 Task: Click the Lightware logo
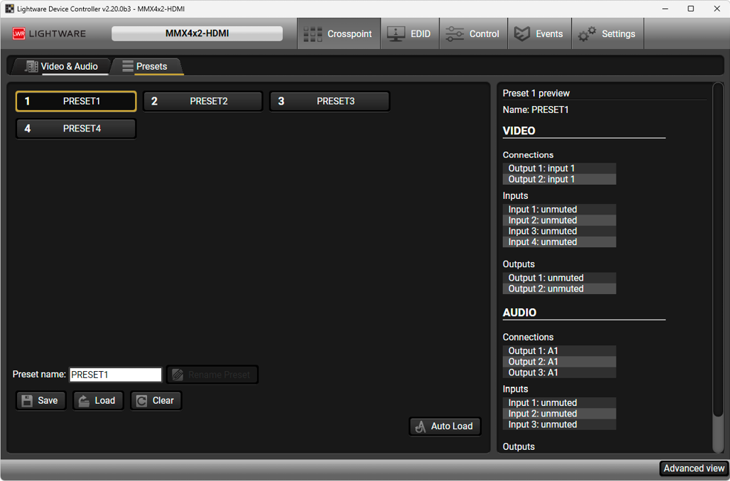(x=50, y=34)
